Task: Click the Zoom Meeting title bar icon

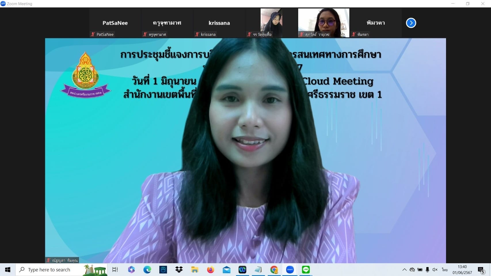Action: [3, 3]
